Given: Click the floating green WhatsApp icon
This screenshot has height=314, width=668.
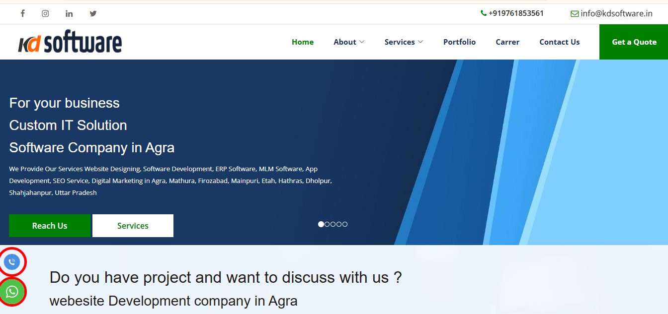Looking at the screenshot, I should pyautogui.click(x=12, y=292).
